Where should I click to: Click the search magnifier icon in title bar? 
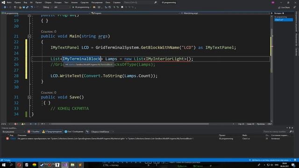[x=156, y=2]
